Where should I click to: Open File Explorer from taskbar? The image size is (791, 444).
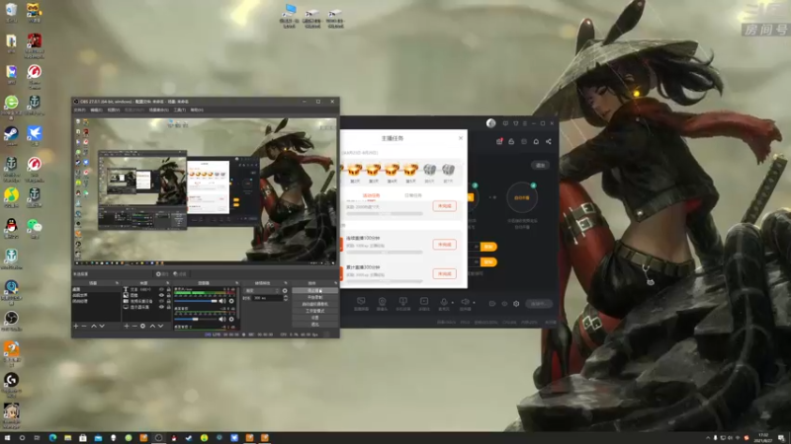67,438
